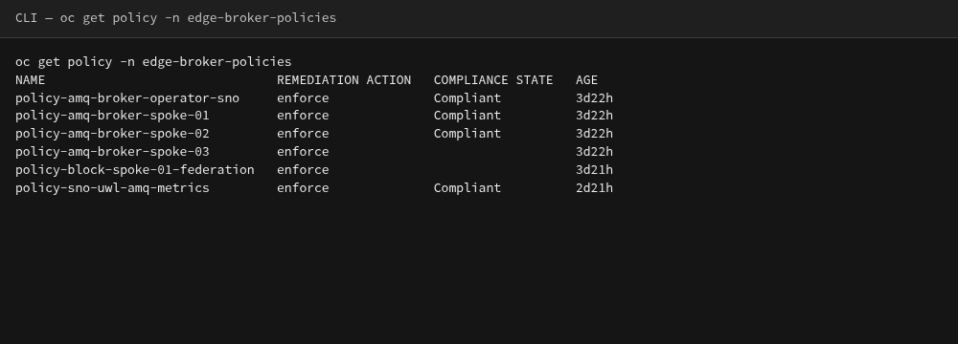Click 'Compliant' for policy-amq-broker-spoke-01
Viewport: 958px width, 344px height.
468,116
